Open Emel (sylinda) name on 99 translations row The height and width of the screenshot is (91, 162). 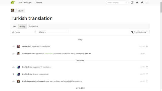pyautogui.click(x=27, y=67)
